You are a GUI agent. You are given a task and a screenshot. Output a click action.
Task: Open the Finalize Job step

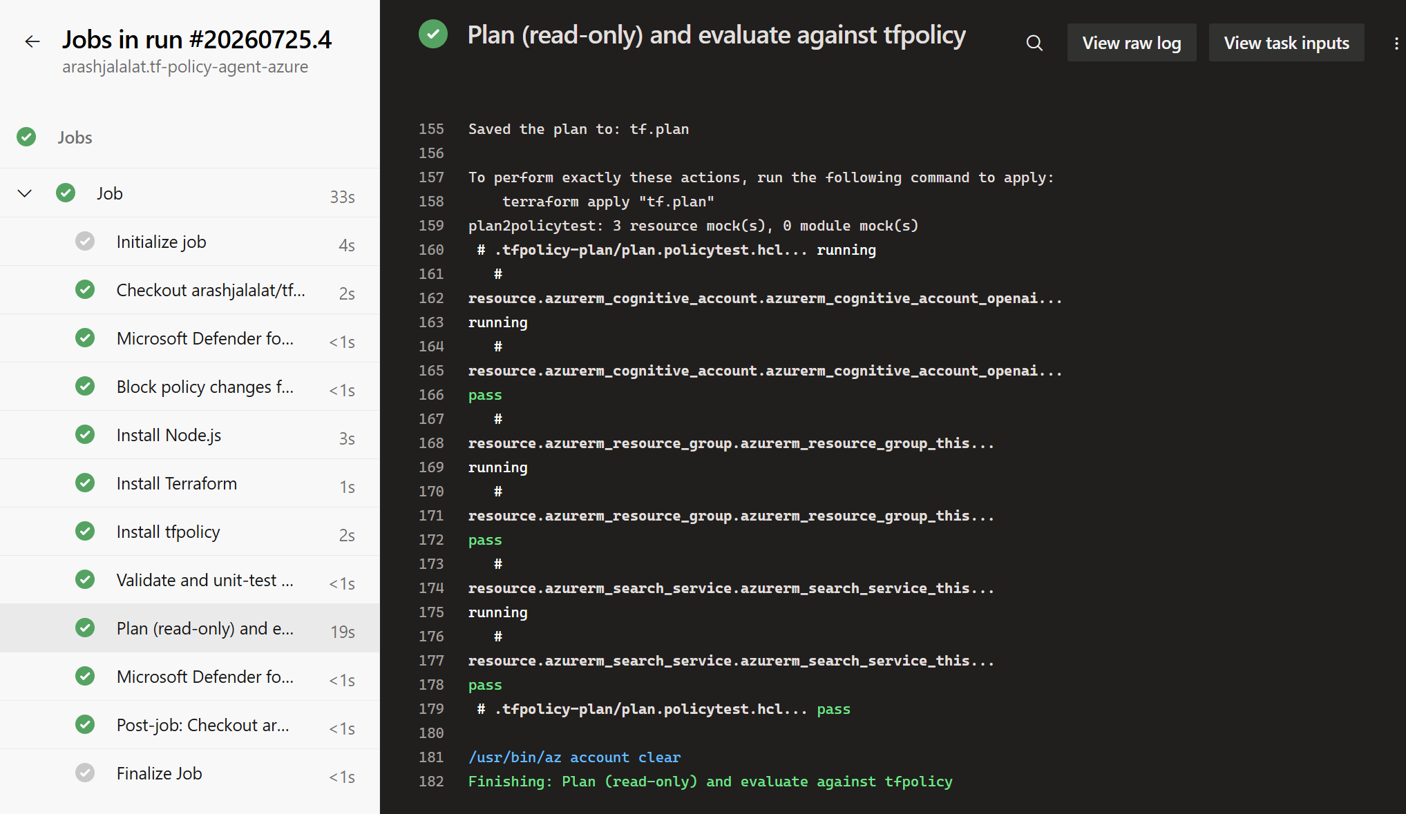(x=189, y=773)
